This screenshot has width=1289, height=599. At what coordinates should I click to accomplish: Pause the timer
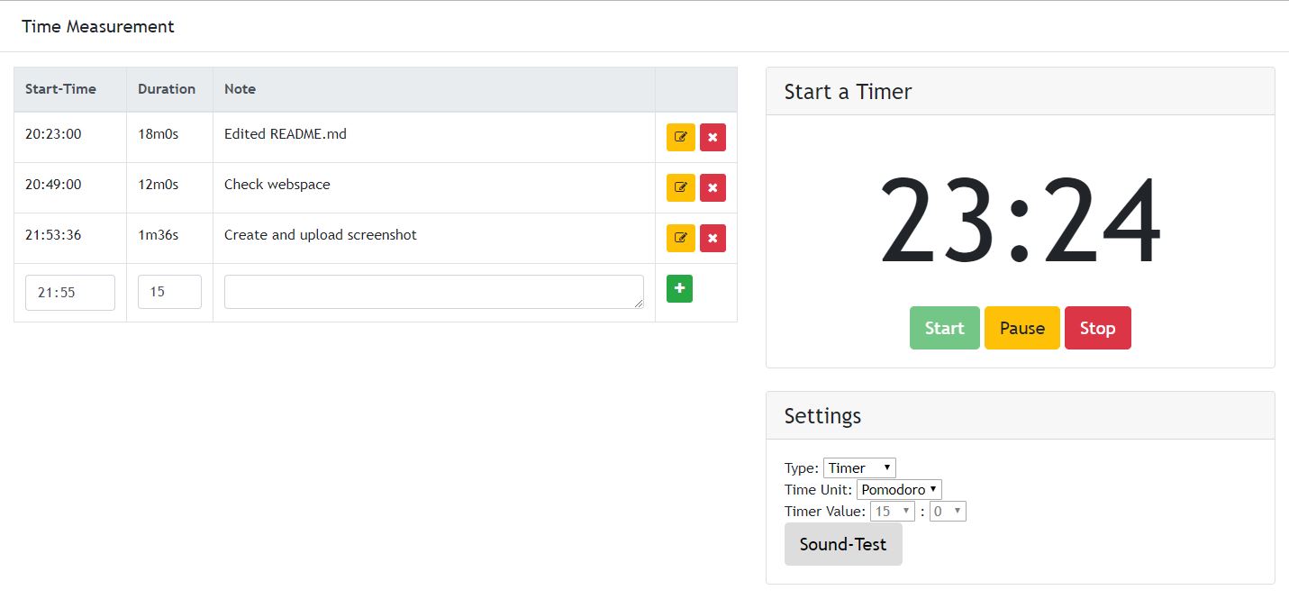coord(1021,328)
